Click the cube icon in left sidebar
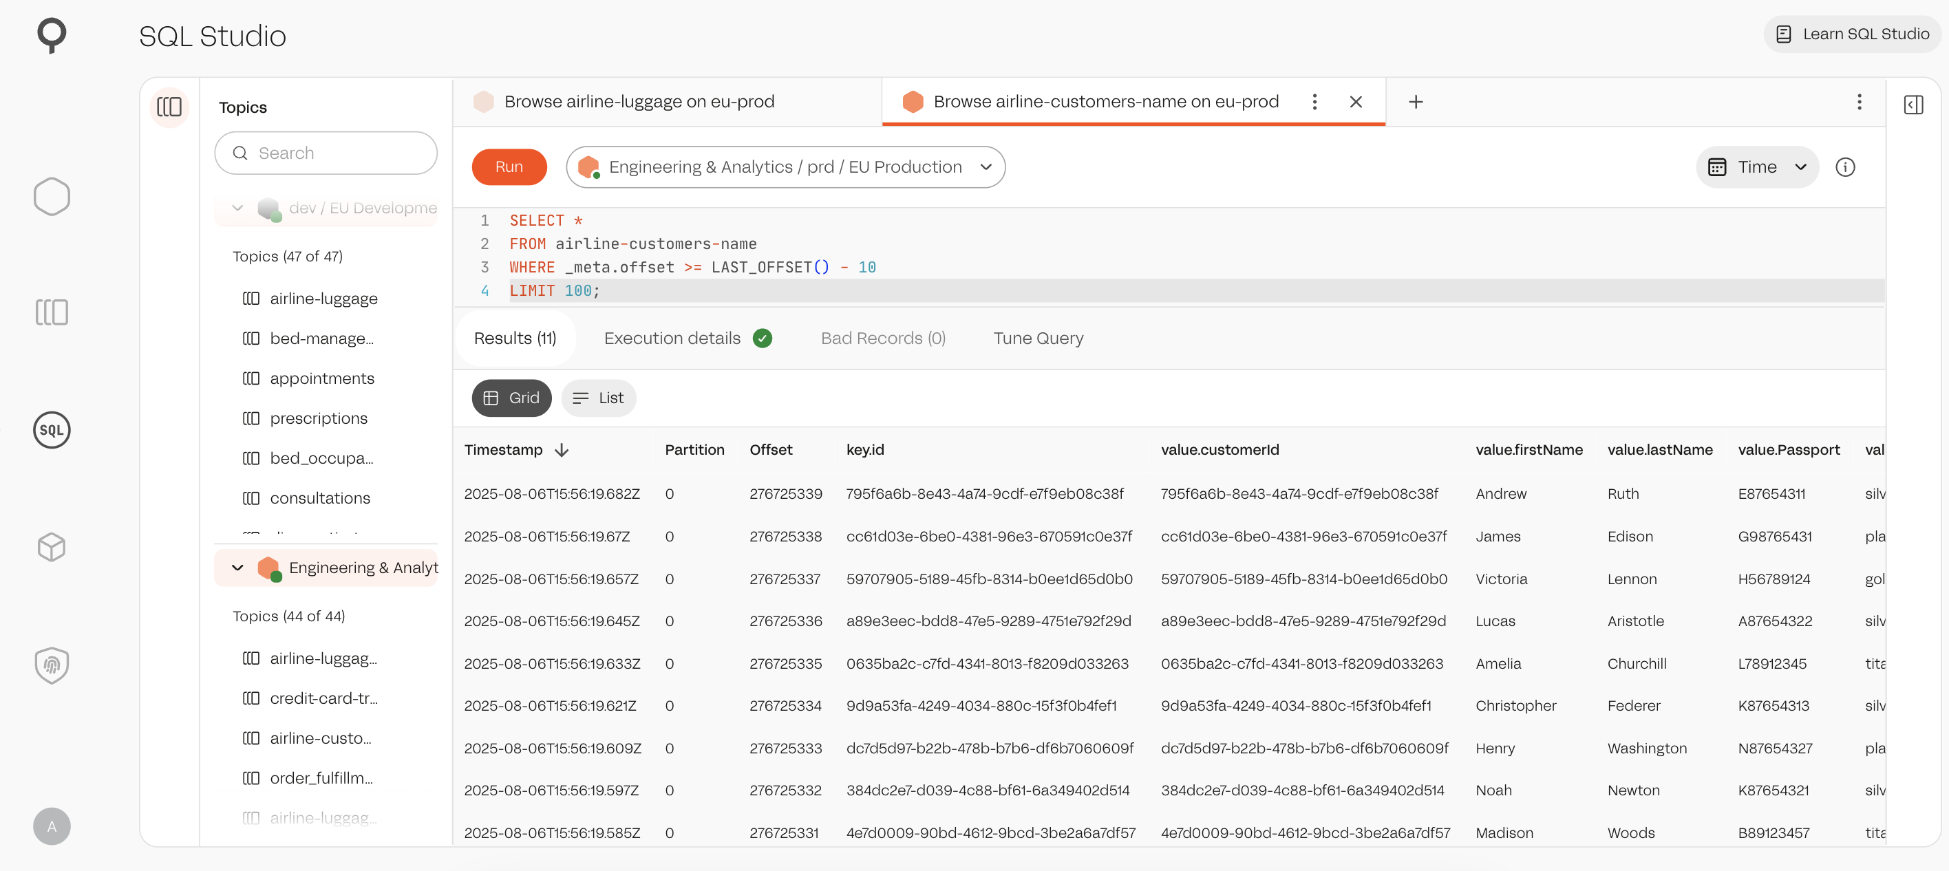Image resolution: width=1949 pixels, height=871 pixels. (x=52, y=547)
